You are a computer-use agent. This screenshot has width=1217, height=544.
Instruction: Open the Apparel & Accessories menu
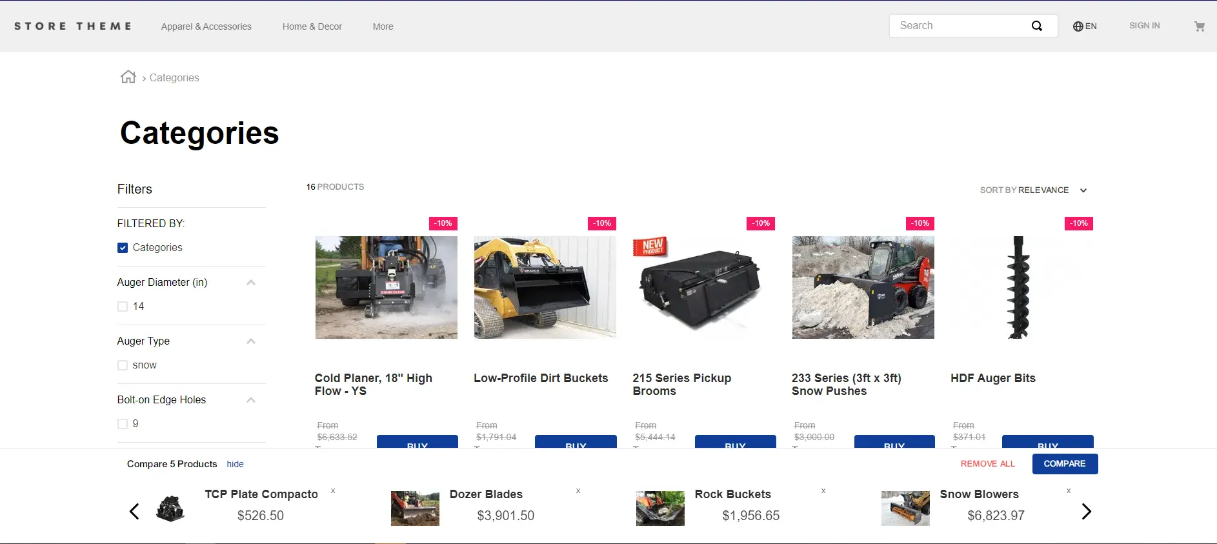point(206,26)
